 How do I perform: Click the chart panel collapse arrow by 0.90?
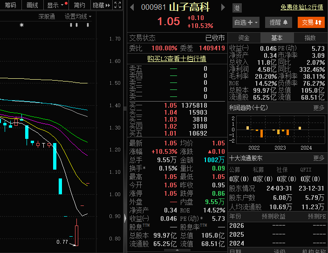(x=125, y=218)
